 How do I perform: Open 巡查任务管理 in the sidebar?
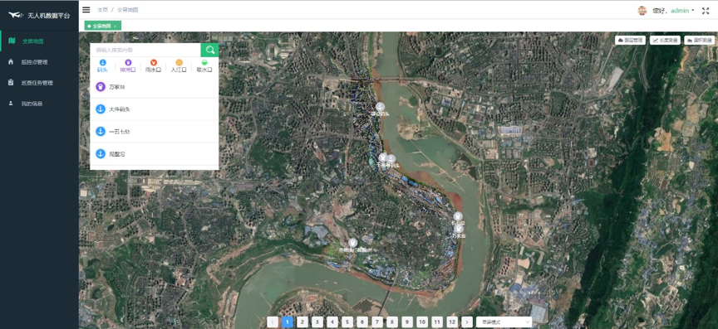(x=37, y=83)
